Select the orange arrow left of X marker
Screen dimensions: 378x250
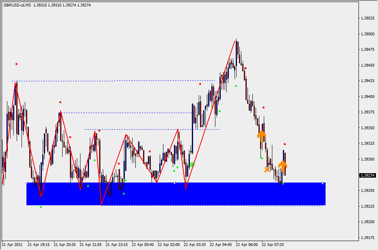(x=261, y=135)
